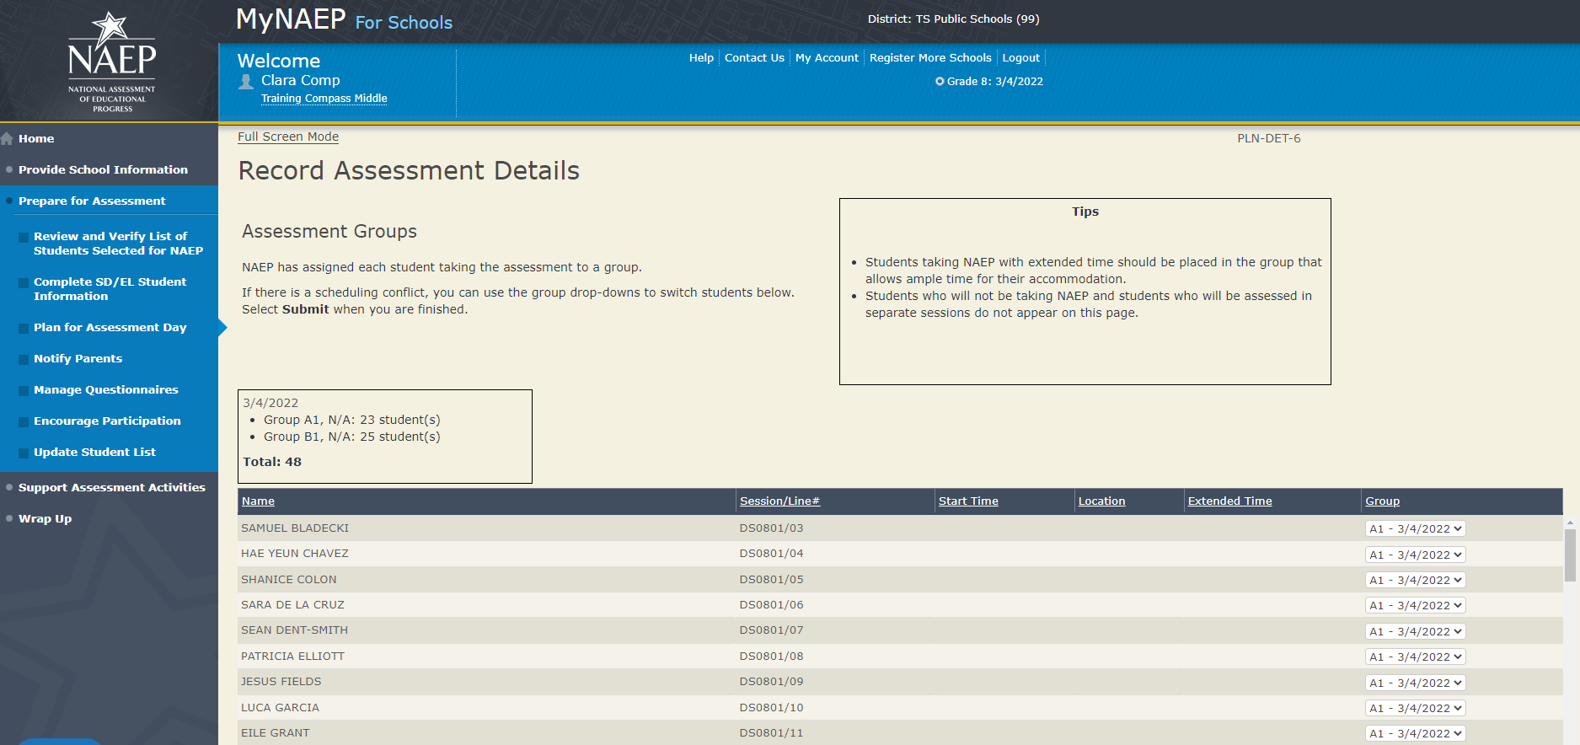This screenshot has width=1580, height=745.
Task: Click the Home house icon
Action: (8, 139)
